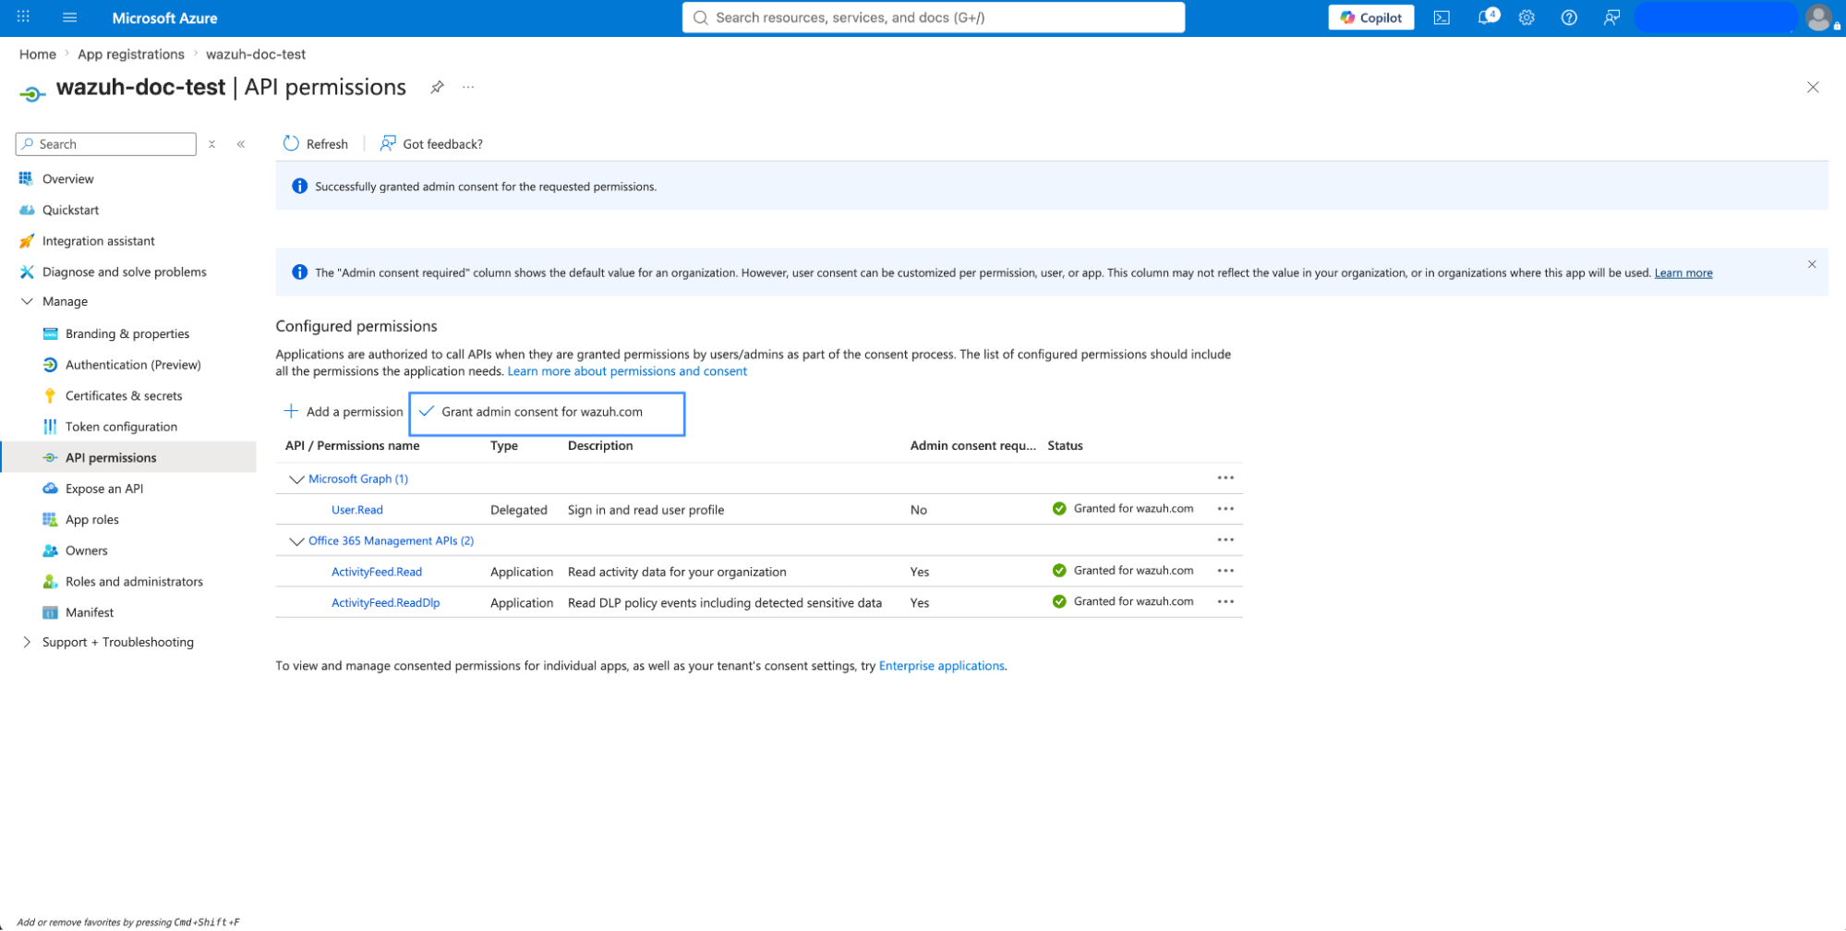Click the Type column header
1846x931 pixels.
coord(503,445)
